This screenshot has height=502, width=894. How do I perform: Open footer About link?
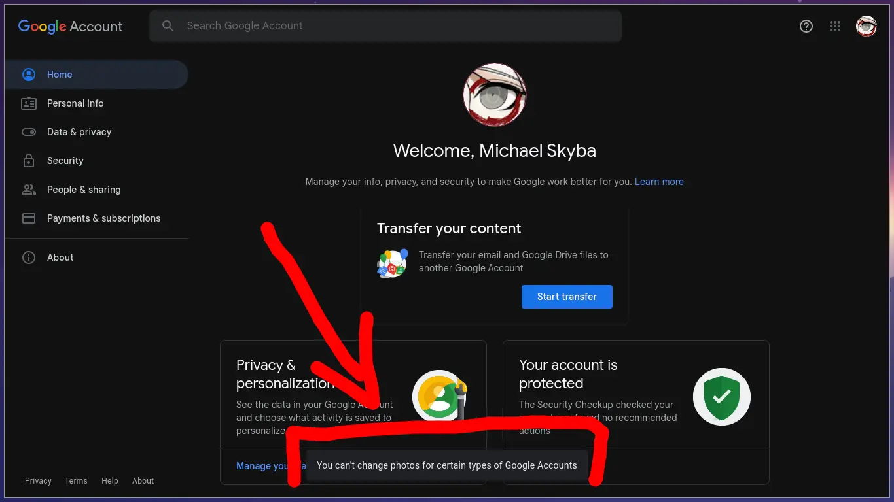pyautogui.click(x=143, y=481)
